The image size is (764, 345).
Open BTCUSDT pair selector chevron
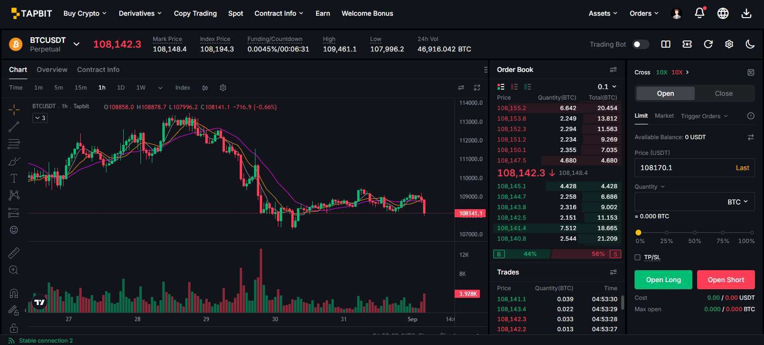[76, 44]
